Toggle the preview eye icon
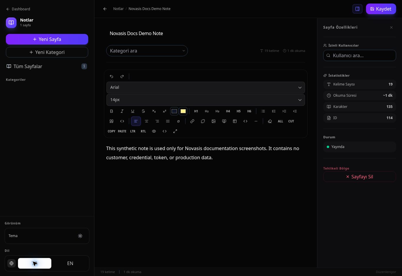The height and width of the screenshot is (276, 402). [154, 131]
